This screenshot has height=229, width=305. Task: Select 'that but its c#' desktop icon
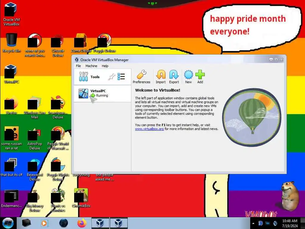[x=11, y=167]
